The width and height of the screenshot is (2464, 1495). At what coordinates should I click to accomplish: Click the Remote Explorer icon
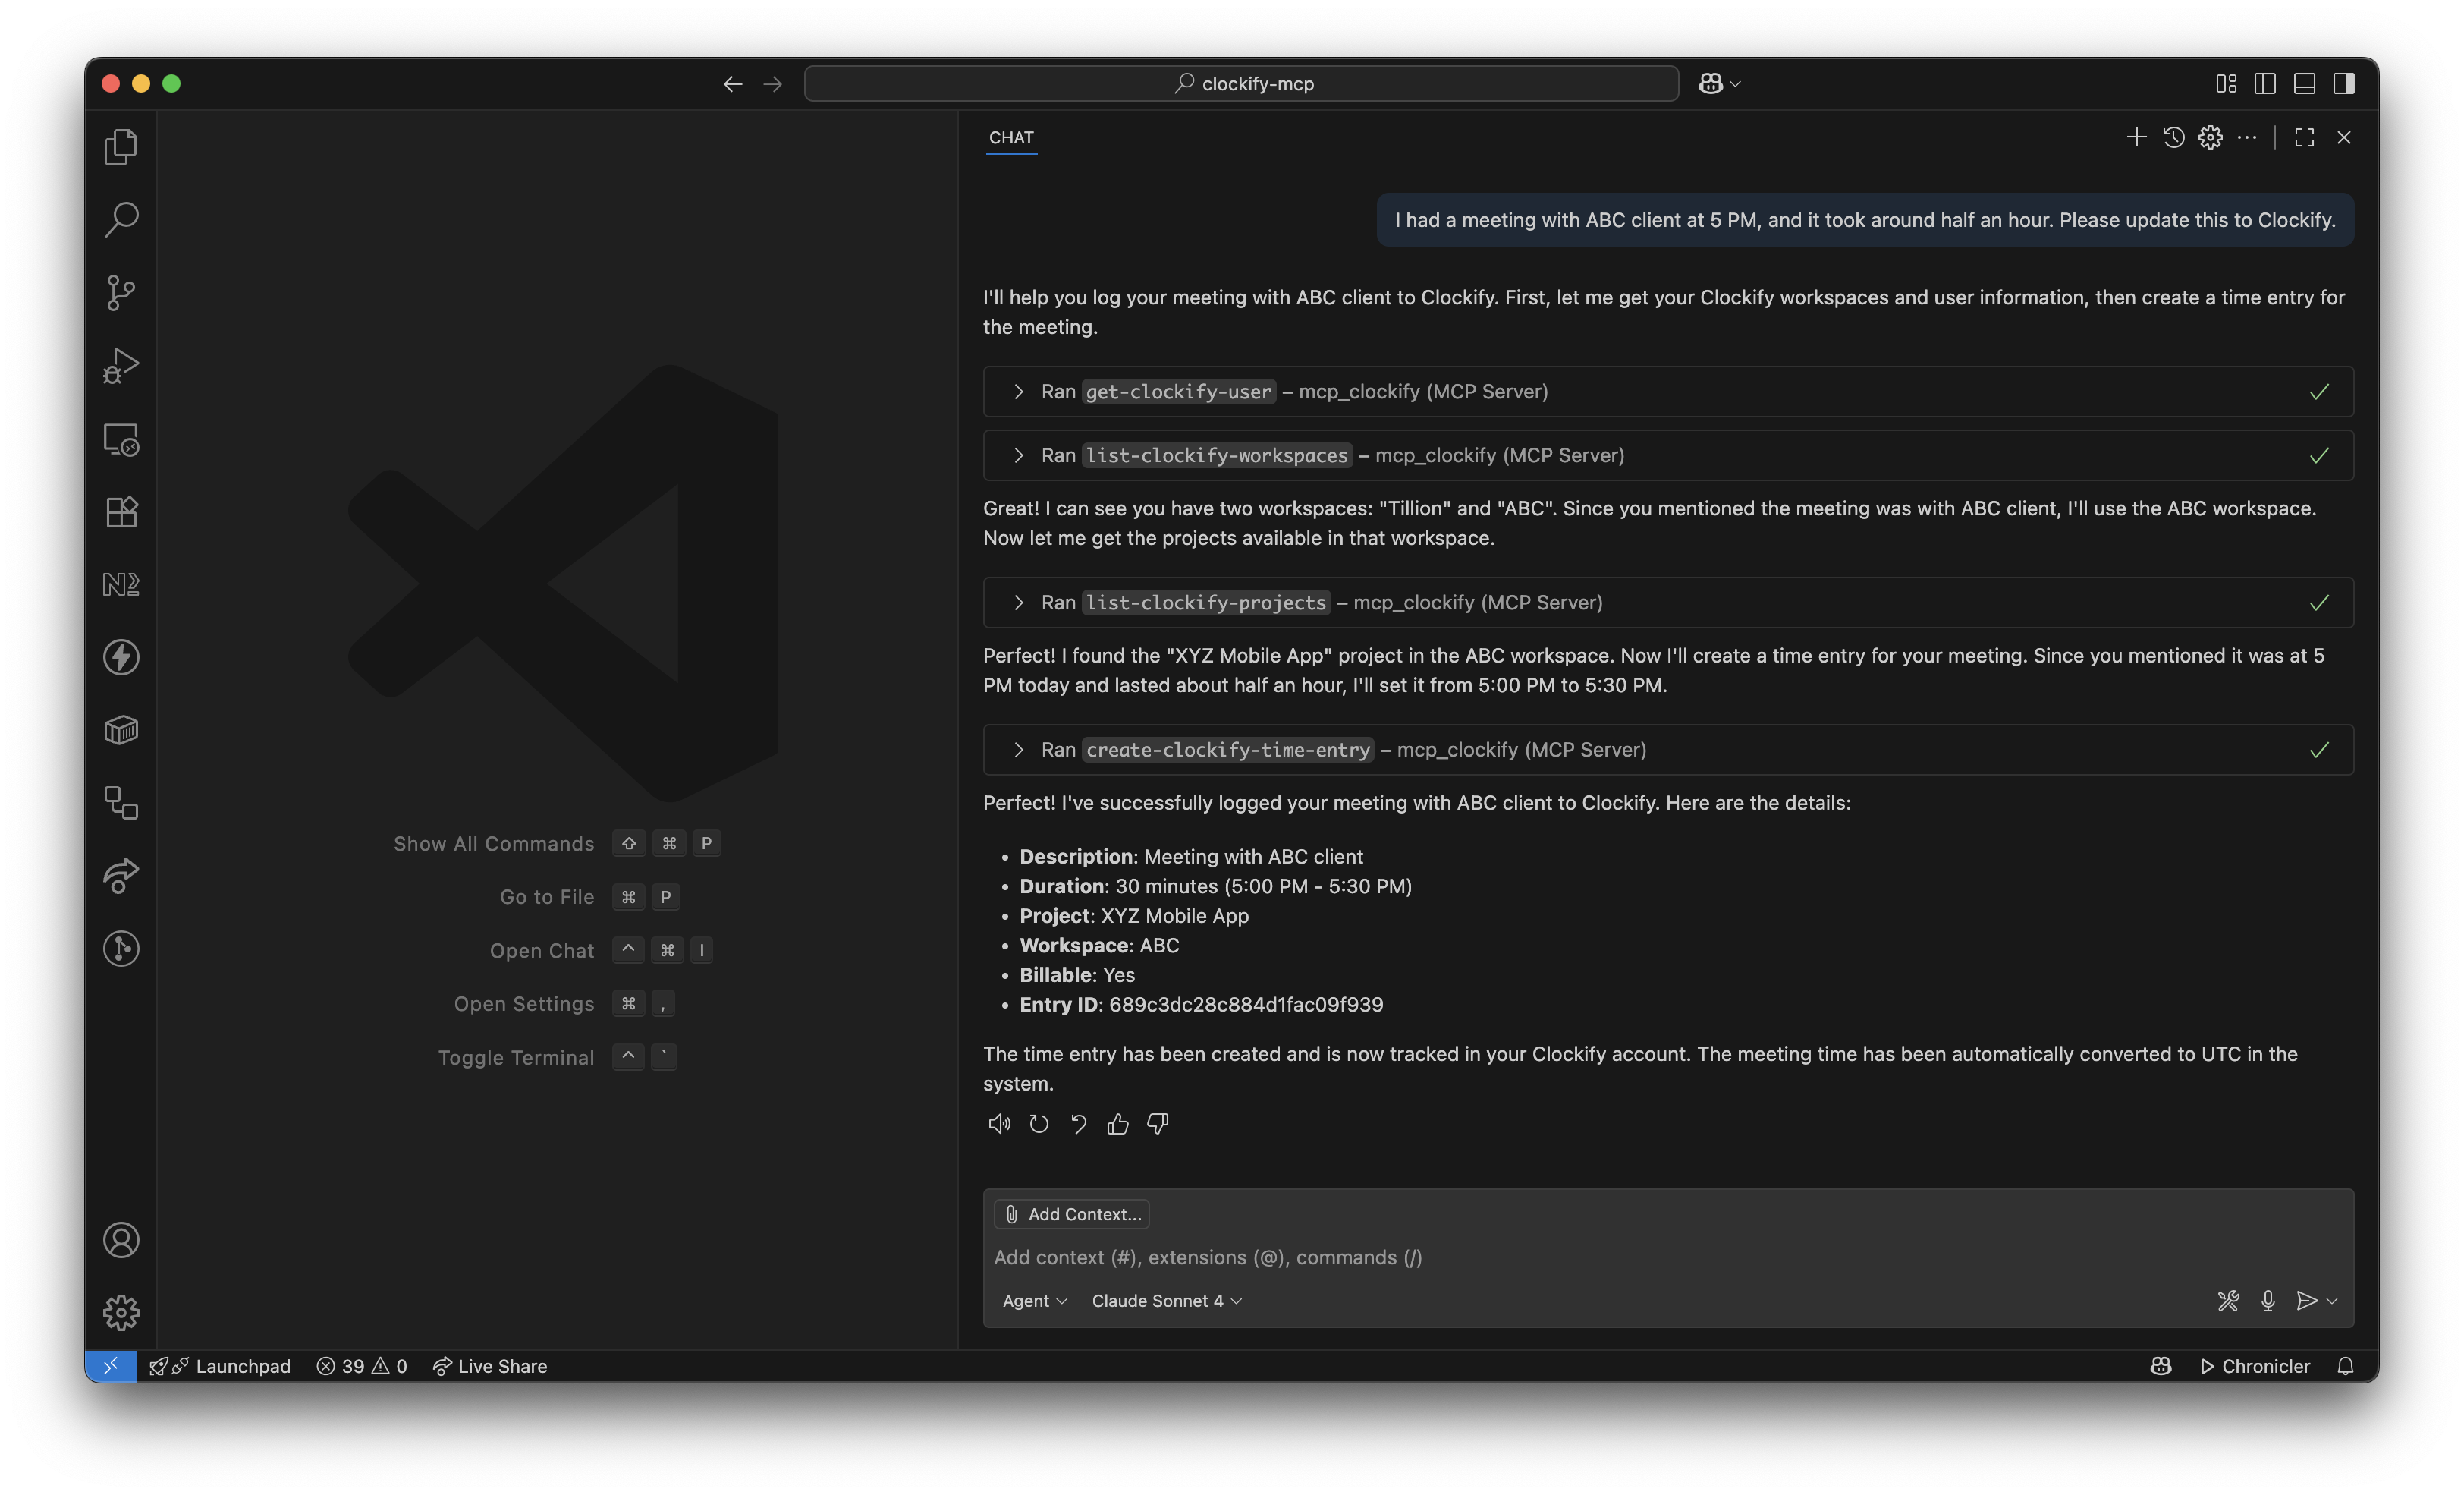pos(121,439)
